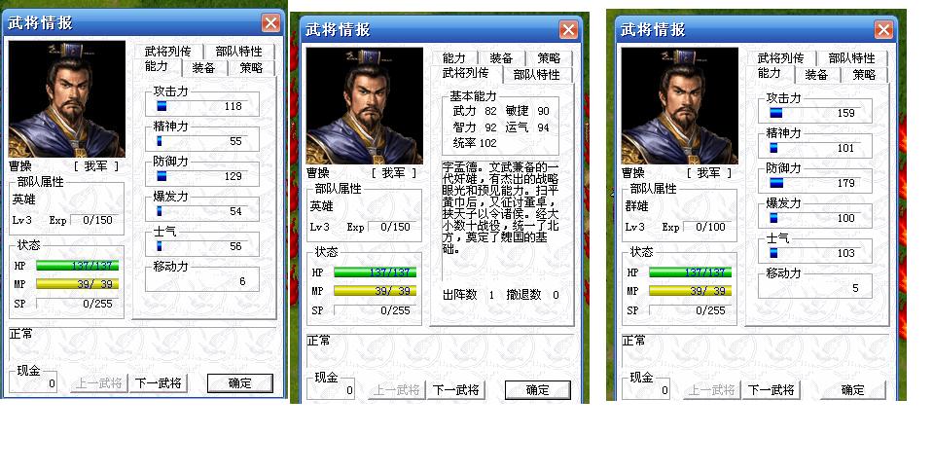Click the green HP bar in right window
This screenshot has height=471, width=933.
pos(690,272)
